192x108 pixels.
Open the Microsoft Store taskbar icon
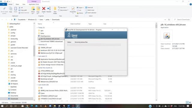(x=22, y=106)
